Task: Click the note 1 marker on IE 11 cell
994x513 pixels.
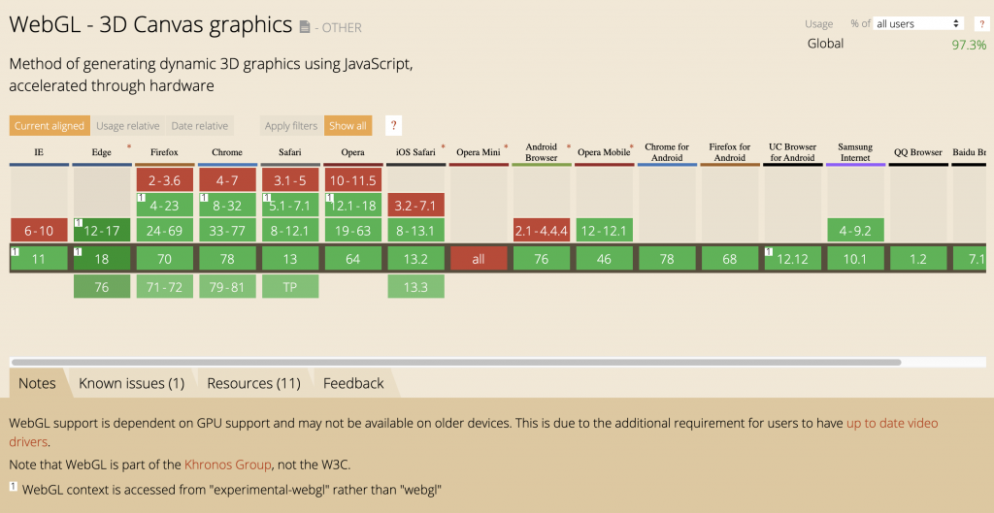Action: [x=15, y=251]
